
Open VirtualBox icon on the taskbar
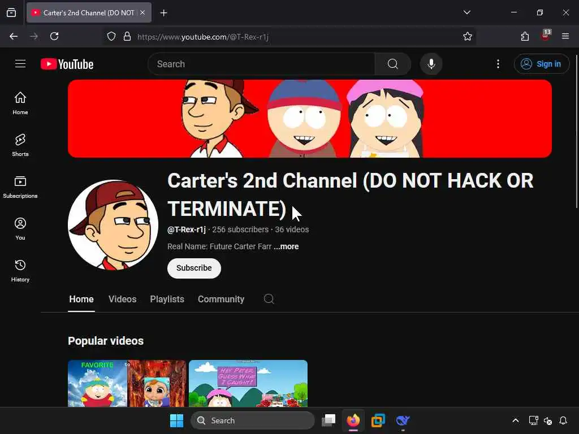click(x=378, y=420)
